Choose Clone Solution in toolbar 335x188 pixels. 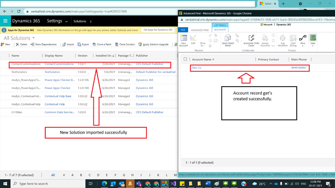[x=125, y=44]
